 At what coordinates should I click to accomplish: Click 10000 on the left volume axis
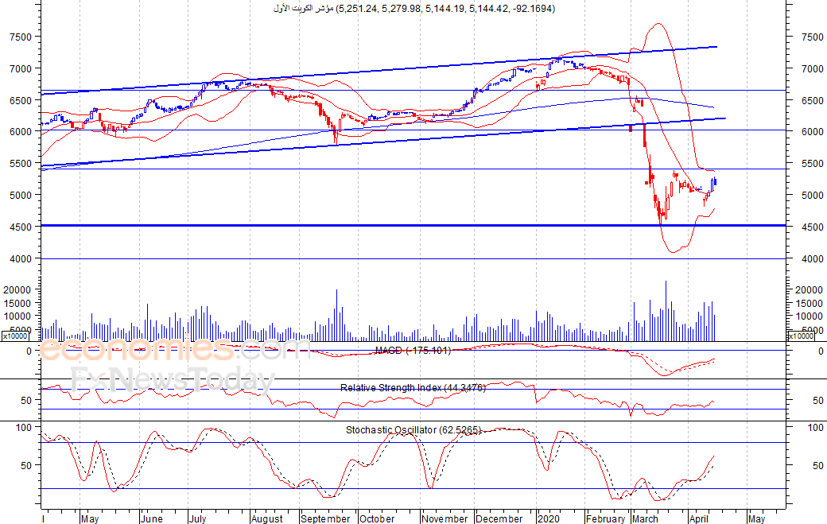(x=17, y=316)
